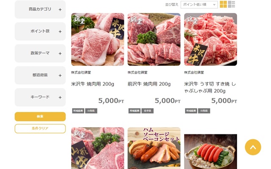Open the 山形牛 beef product image
The height and width of the screenshot is (169, 271).
98,148
